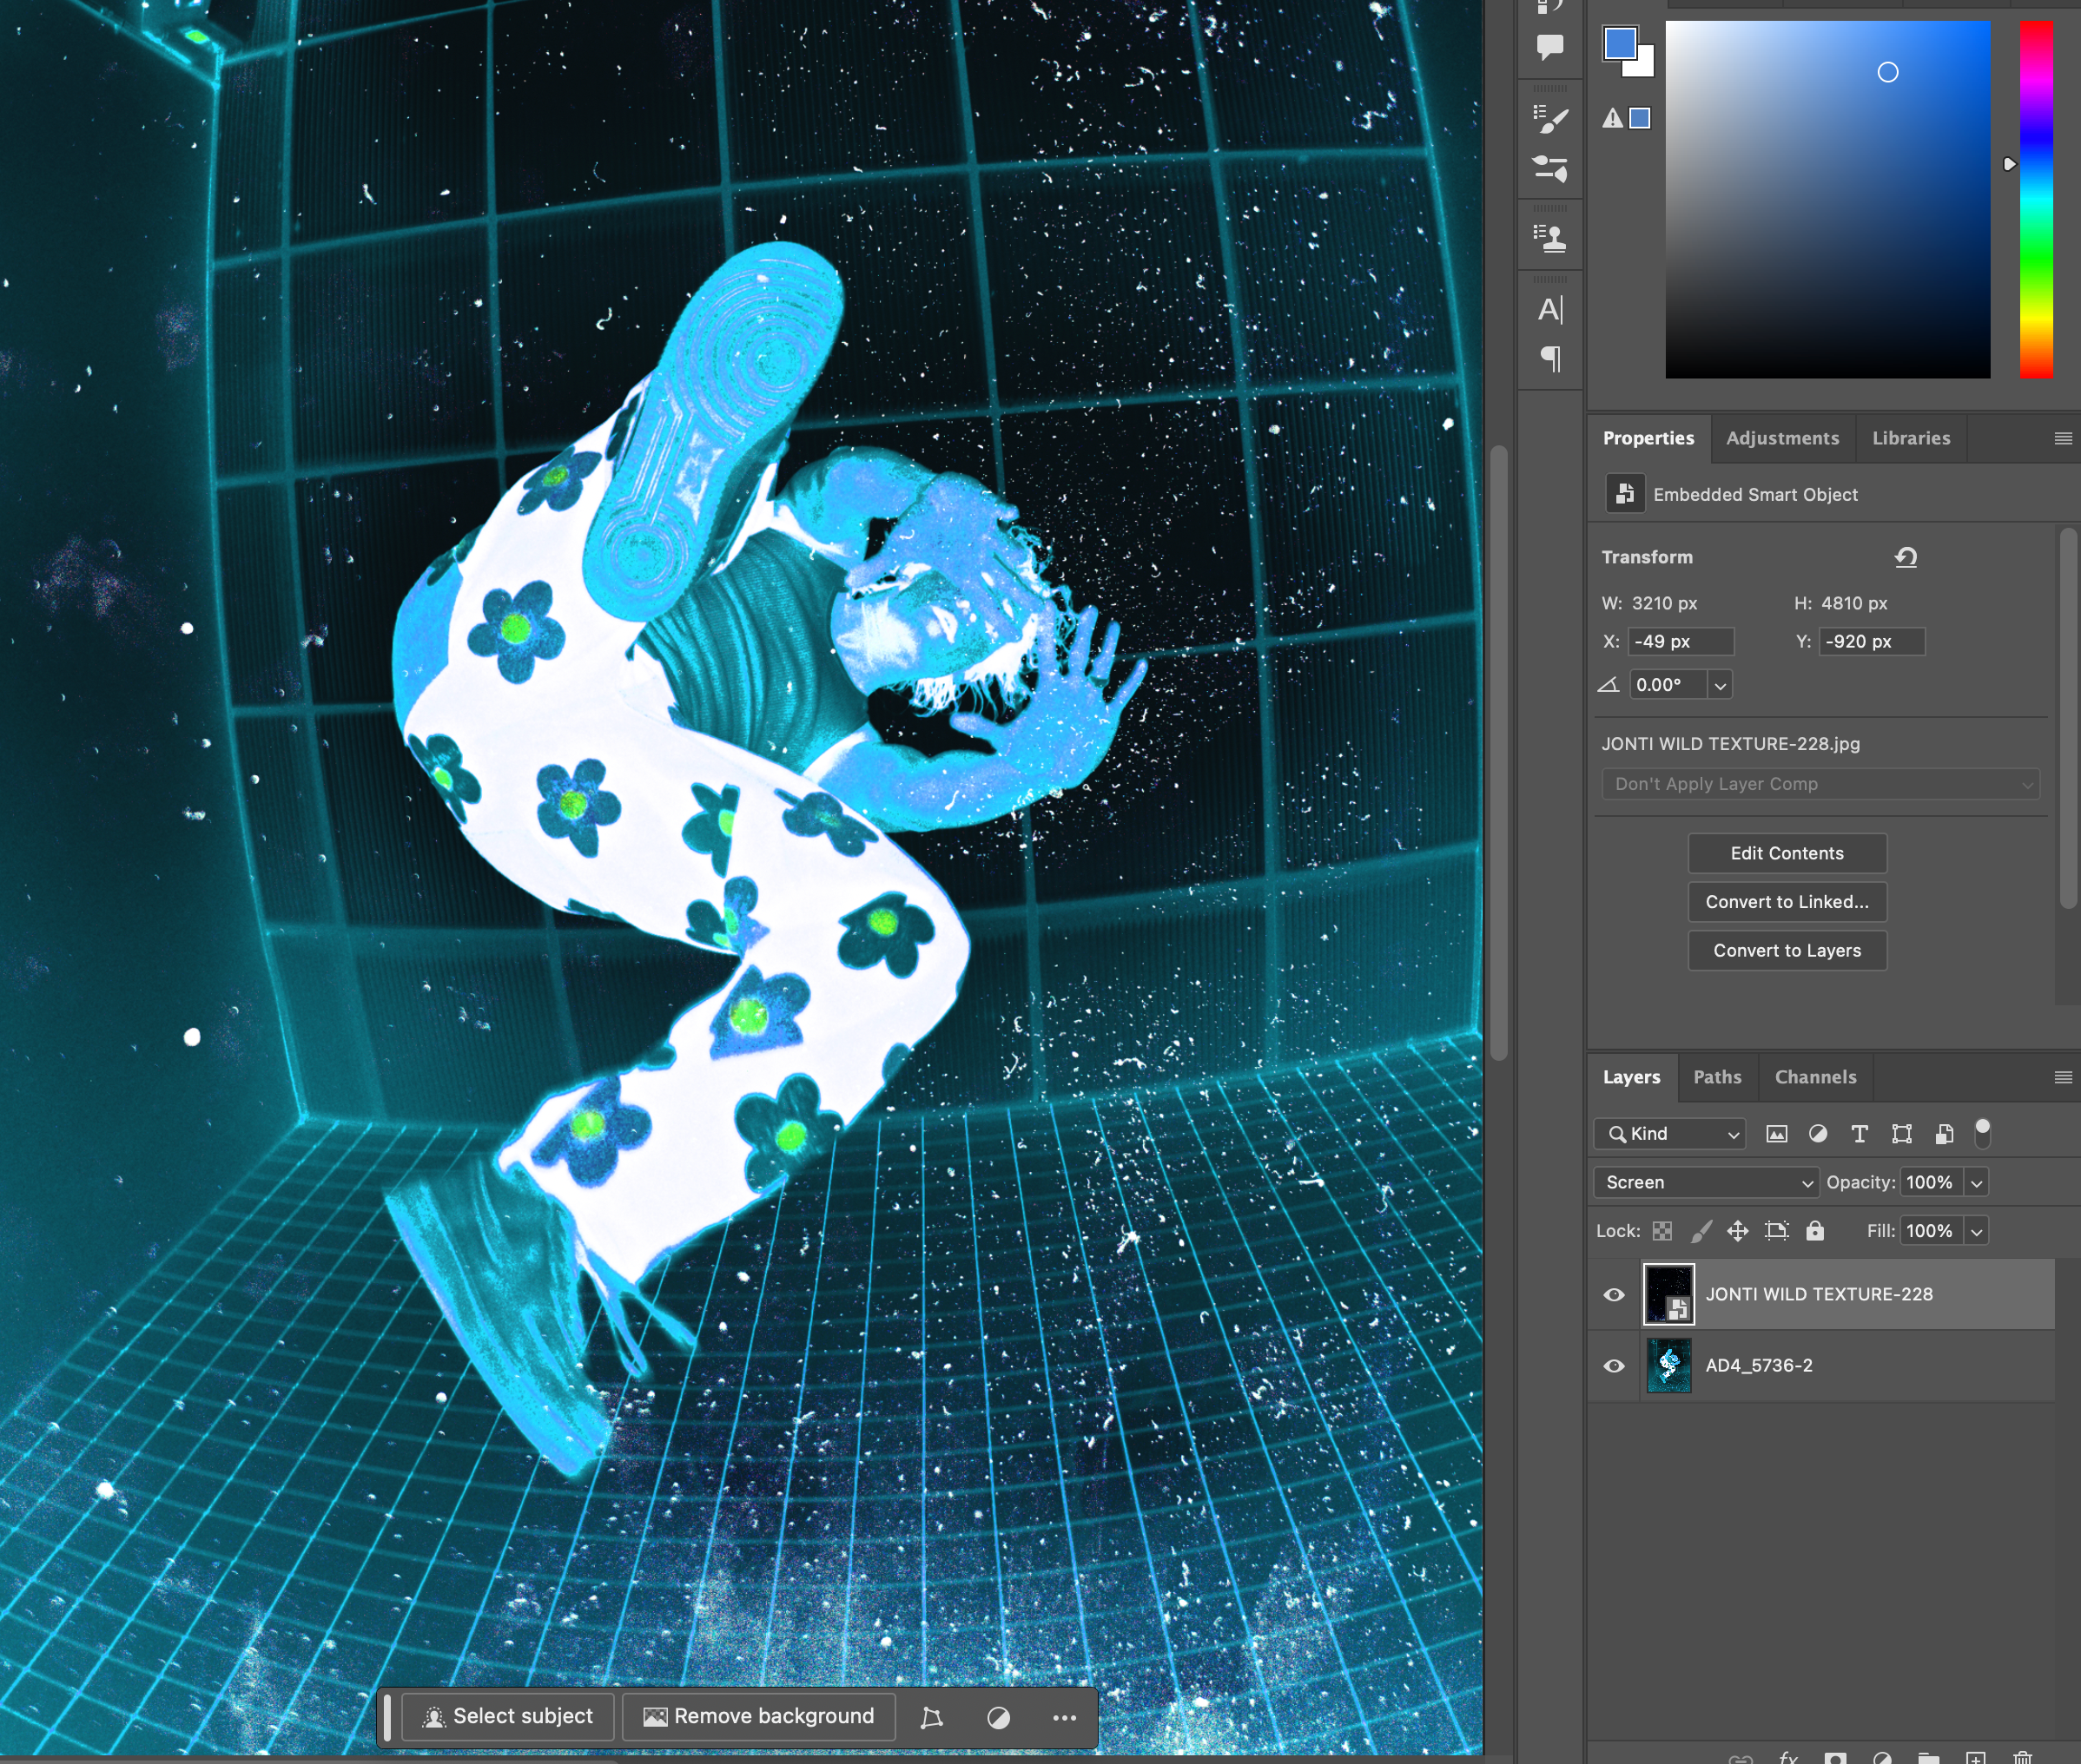
Task: Switch to the Adjustments tab
Action: [1782, 438]
